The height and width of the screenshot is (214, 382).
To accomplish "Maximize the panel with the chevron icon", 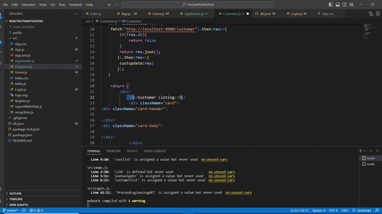I will tap(378, 151).
